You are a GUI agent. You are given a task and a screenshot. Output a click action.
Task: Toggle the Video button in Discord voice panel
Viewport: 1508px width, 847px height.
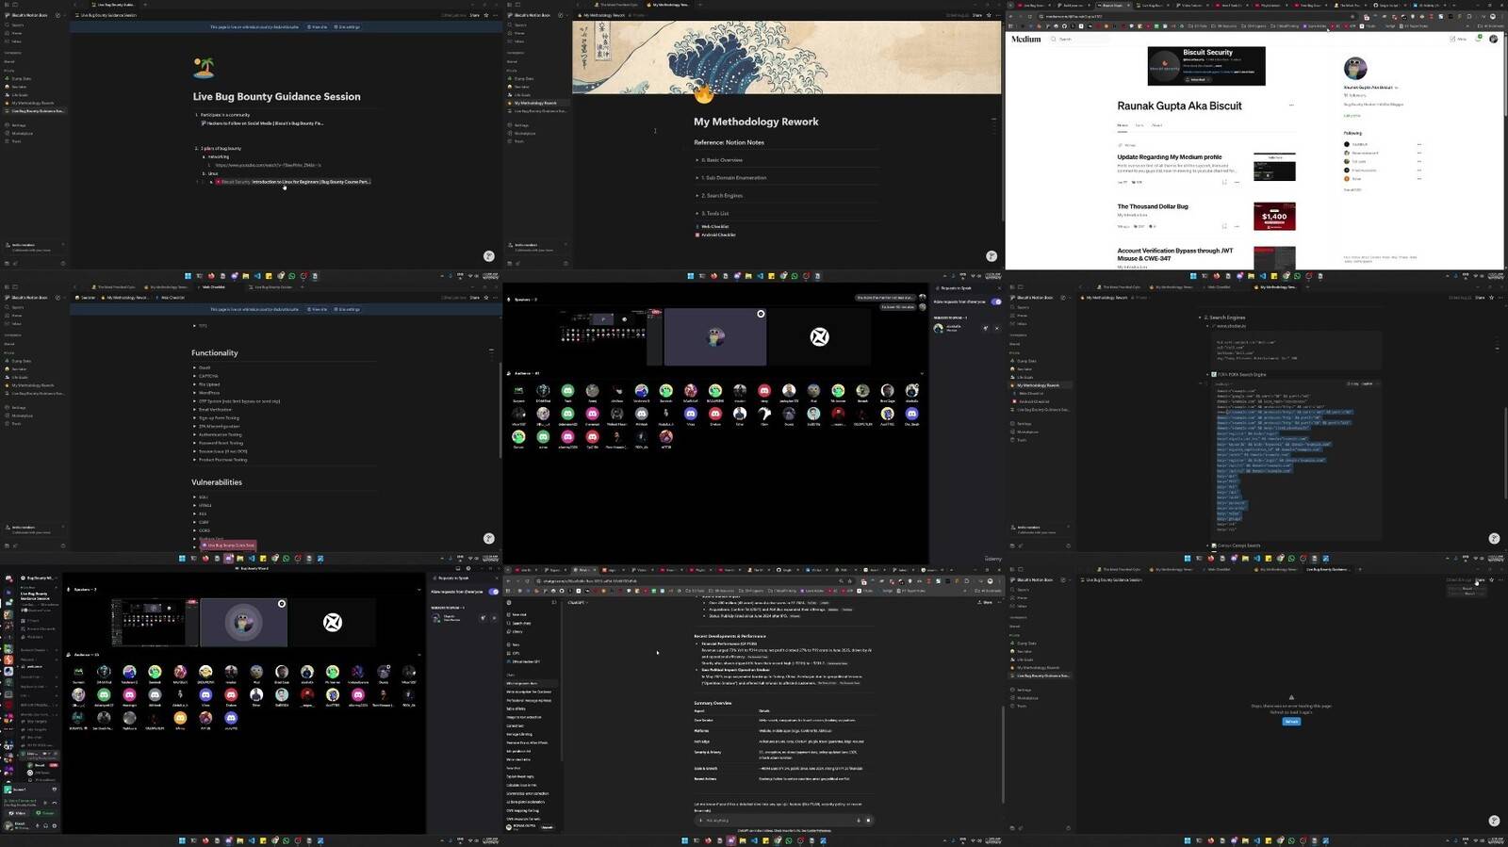[x=21, y=813]
